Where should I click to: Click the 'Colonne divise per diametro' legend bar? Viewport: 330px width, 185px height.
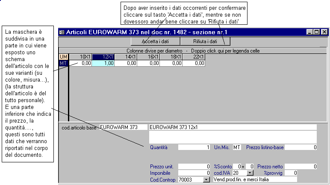[x=193, y=51]
